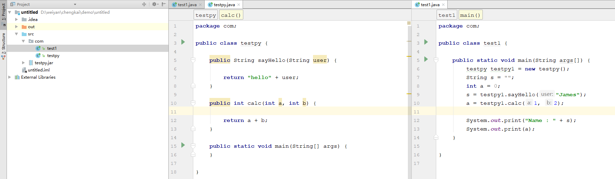Click the untitled.iml file icon
The height and width of the screenshot is (179, 615).
pyautogui.click(x=24, y=70)
